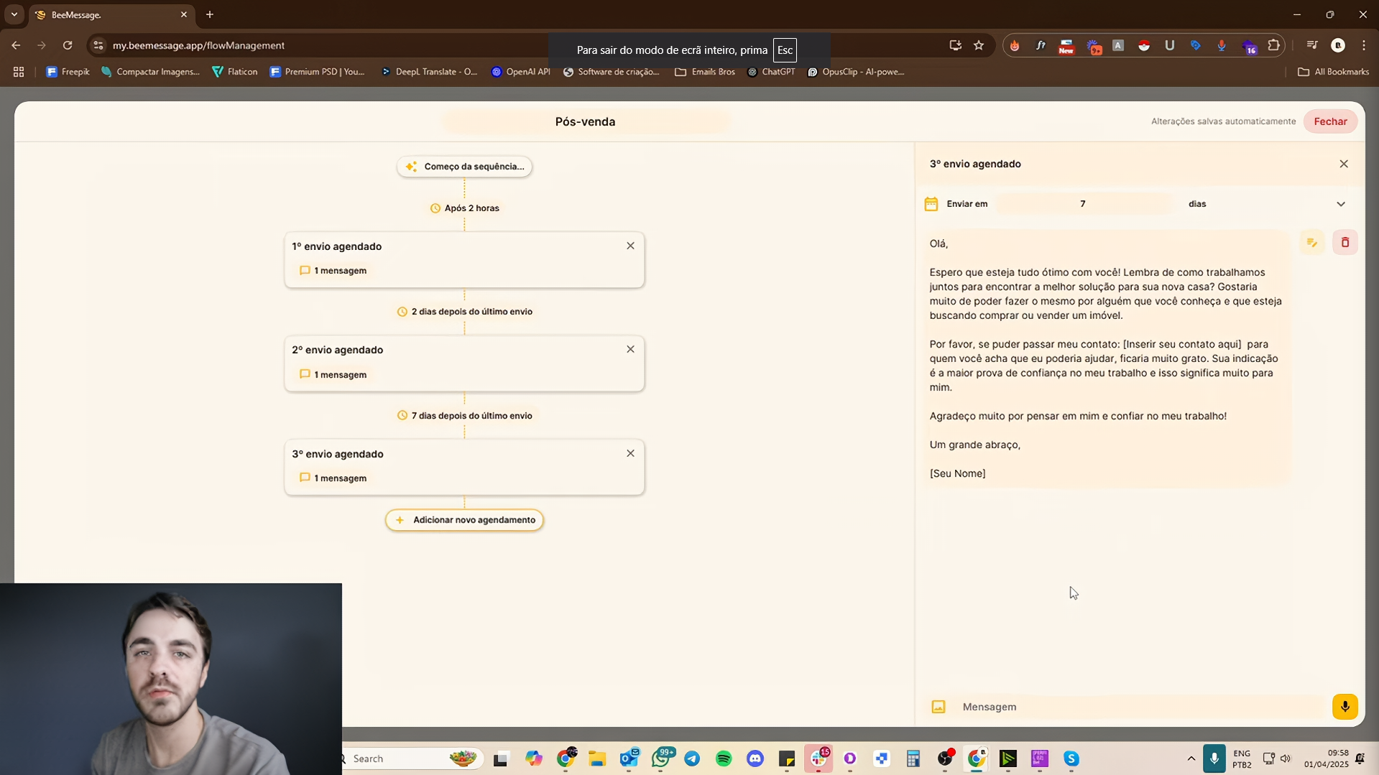Image resolution: width=1379 pixels, height=775 pixels.
Task: Close the BeeMessage tab
Action: (x=184, y=14)
